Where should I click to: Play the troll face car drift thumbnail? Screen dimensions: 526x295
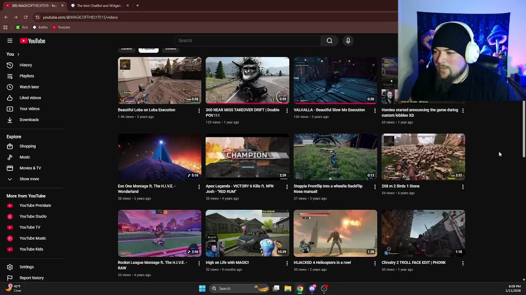tap(247, 80)
